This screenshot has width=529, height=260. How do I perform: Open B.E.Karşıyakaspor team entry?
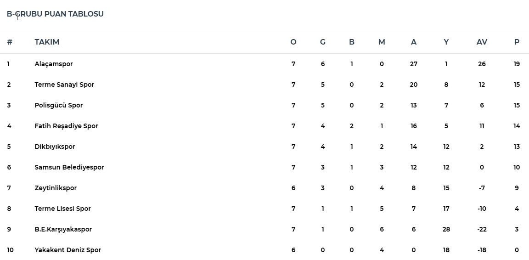(63, 229)
